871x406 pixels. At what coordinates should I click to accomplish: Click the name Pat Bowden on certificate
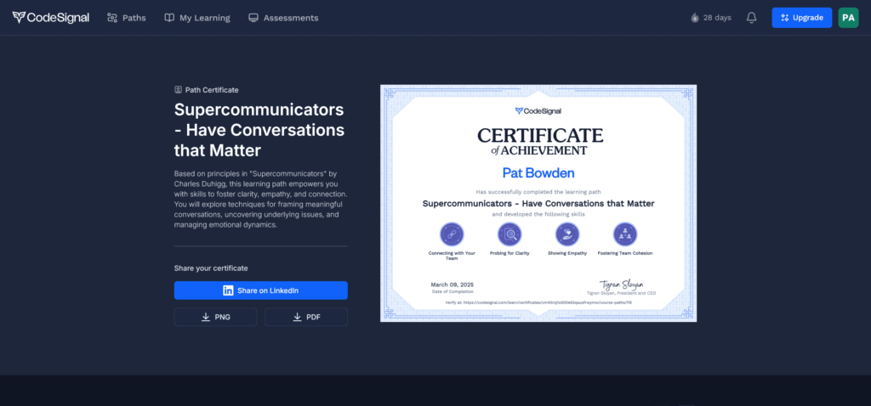[x=538, y=172]
